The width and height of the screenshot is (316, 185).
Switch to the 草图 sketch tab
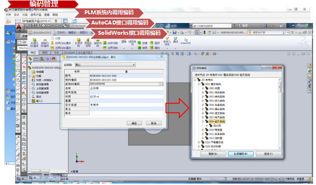45,52
